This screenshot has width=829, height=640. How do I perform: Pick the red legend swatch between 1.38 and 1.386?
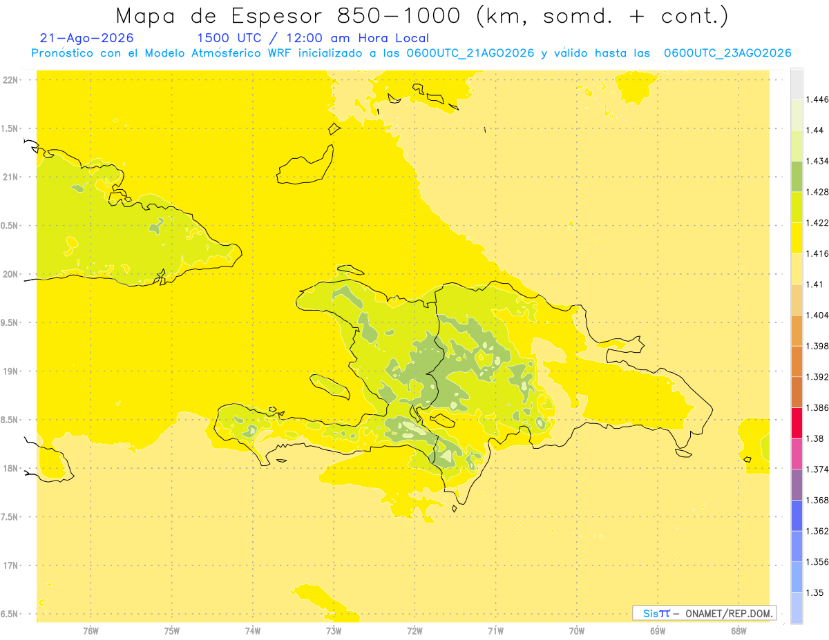point(797,423)
